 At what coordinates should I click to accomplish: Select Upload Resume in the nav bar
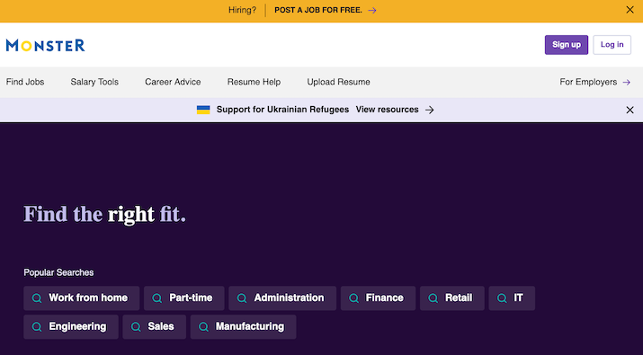338,82
